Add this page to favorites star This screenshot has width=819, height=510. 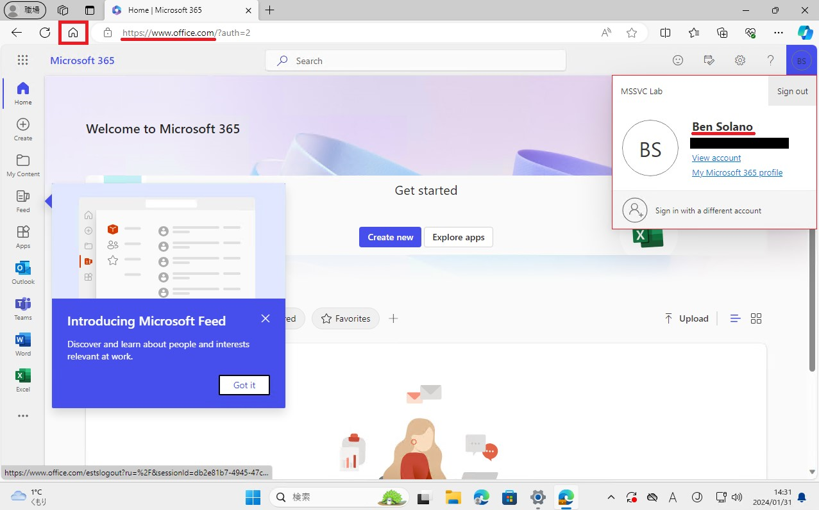click(632, 33)
